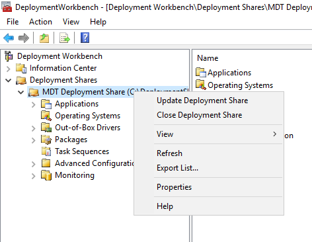Image resolution: width=312 pixels, height=242 pixels.
Task: Select the Information Center label
Action: (63, 68)
